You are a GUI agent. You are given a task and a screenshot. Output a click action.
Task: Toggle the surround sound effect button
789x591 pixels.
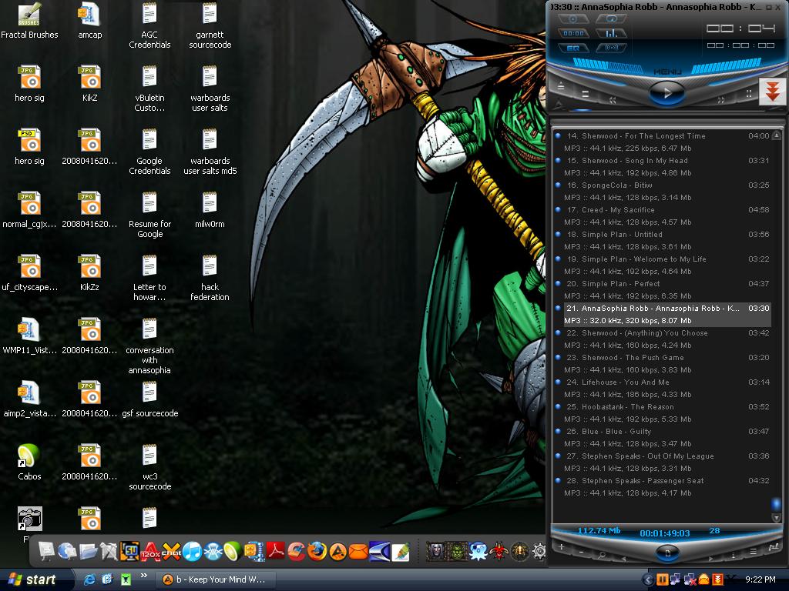click(611, 48)
